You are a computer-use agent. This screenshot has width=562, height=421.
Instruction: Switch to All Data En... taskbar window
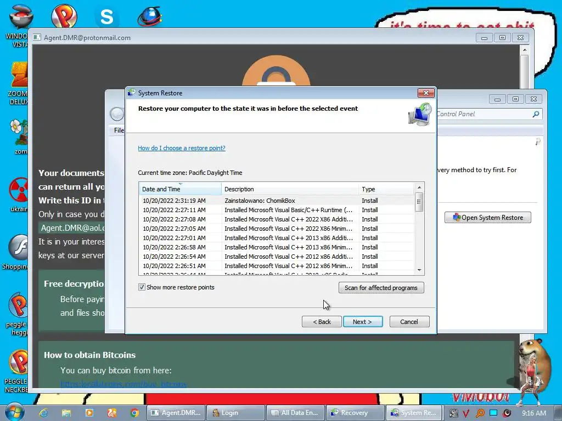(295, 413)
